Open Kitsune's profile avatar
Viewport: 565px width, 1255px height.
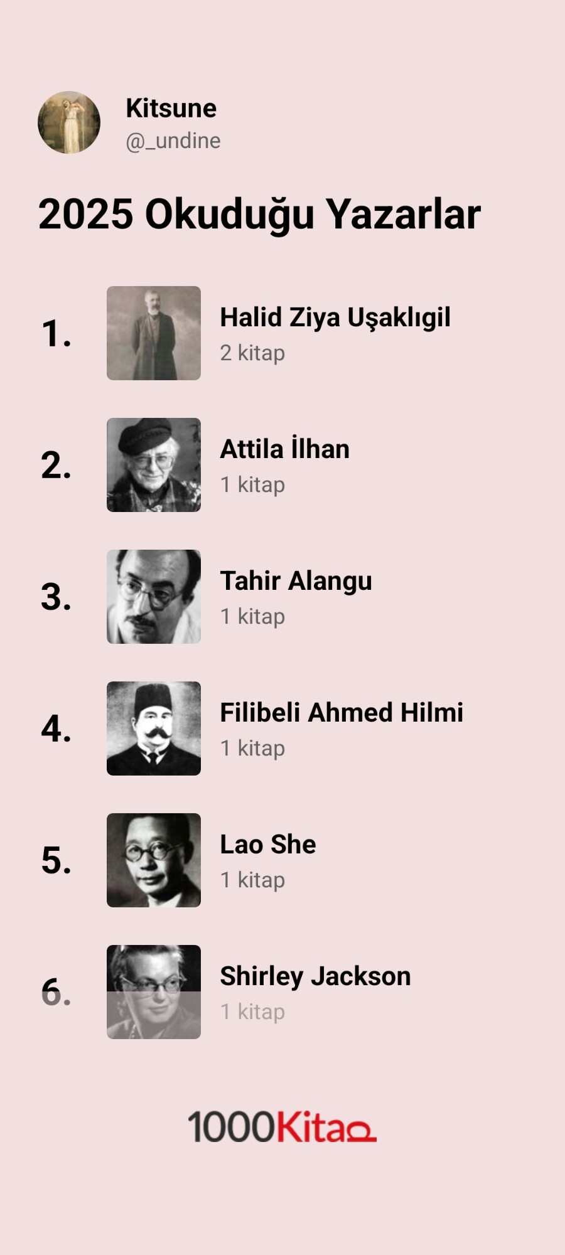coord(69,122)
